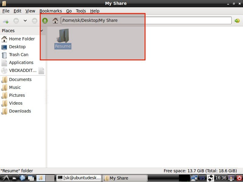Open a new tab with toolbar icon
Viewport: 243px width, 182px height.
coord(6,21)
